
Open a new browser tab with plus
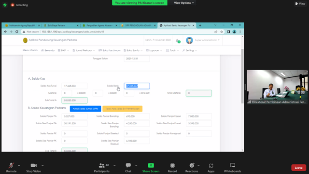click(x=200, y=26)
